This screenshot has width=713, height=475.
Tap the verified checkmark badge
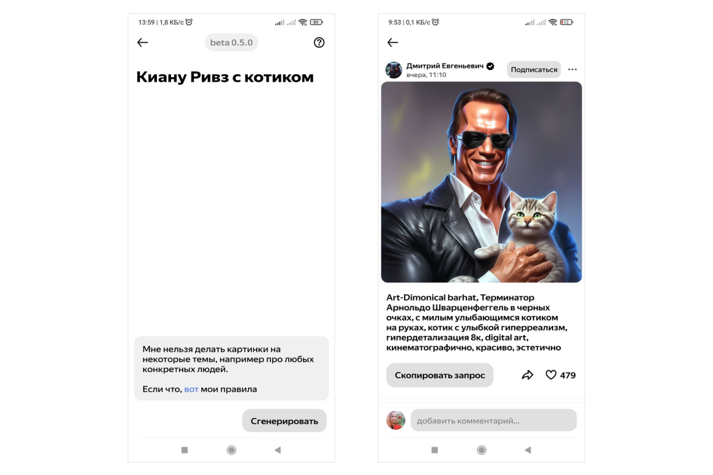(490, 66)
